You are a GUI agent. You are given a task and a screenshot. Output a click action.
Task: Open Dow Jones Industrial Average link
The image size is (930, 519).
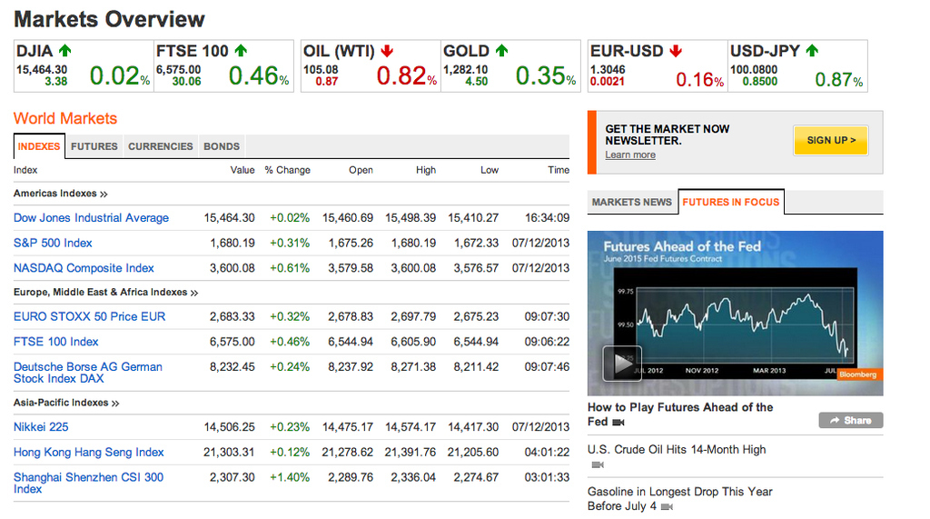pyautogui.click(x=92, y=218)
